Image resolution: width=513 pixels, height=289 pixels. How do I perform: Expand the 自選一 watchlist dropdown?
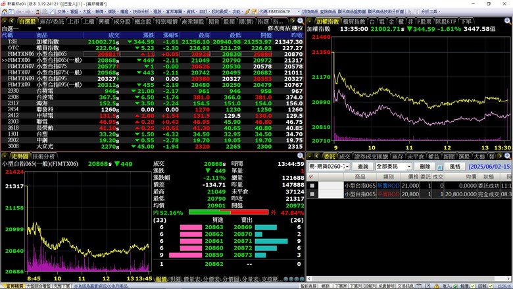[x=39, y=28]
